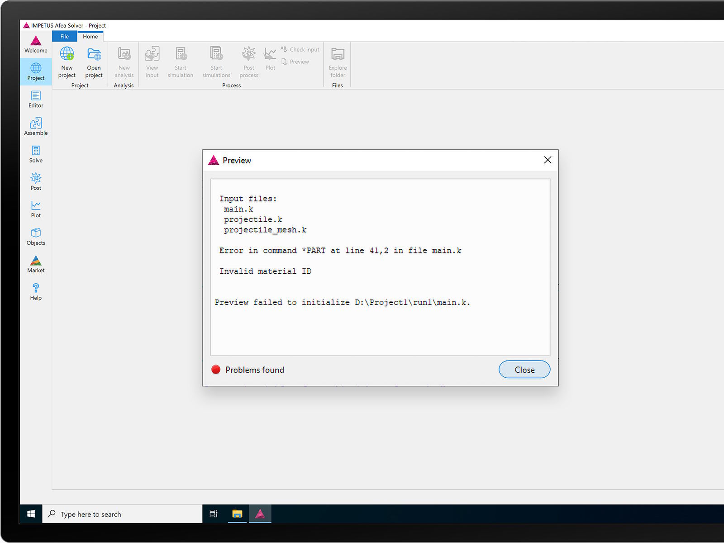This screenshot has width=724, height=543.
Task: Click the 'Invalid material ID' error text
Action: (x=265, y=271)
